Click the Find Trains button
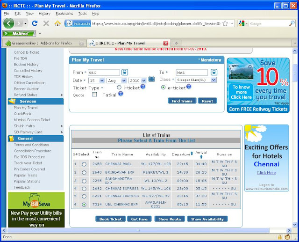Screen dimensions: 299x242 point(182,101)
